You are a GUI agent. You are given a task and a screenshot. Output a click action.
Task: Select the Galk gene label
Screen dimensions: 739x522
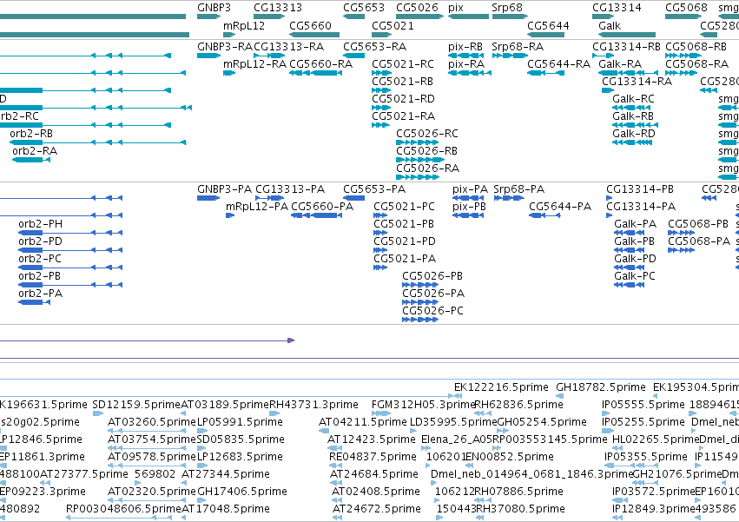tap(610, 25)
